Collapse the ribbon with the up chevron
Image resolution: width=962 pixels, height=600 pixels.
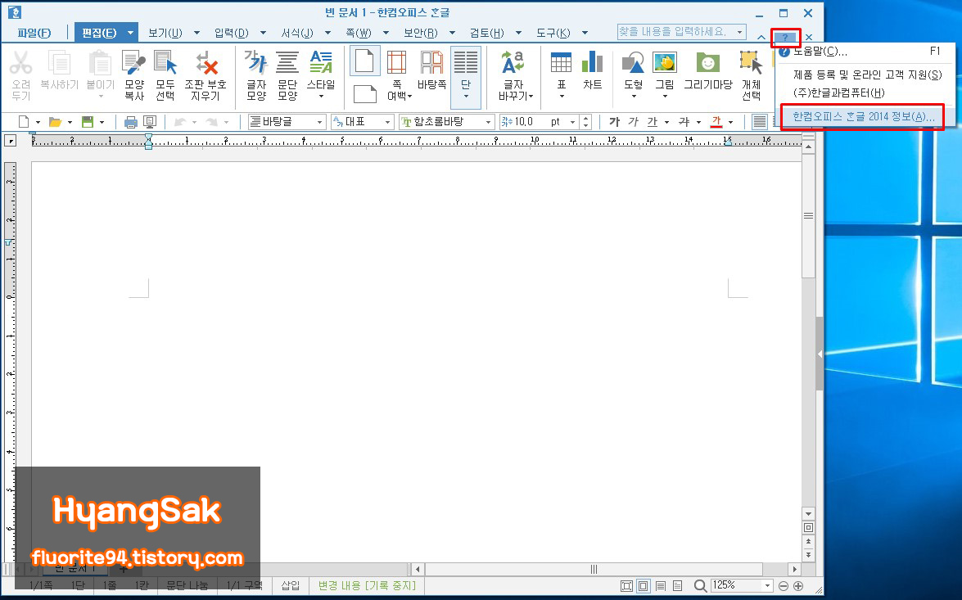pyautogui.click(x=761, y=38)
